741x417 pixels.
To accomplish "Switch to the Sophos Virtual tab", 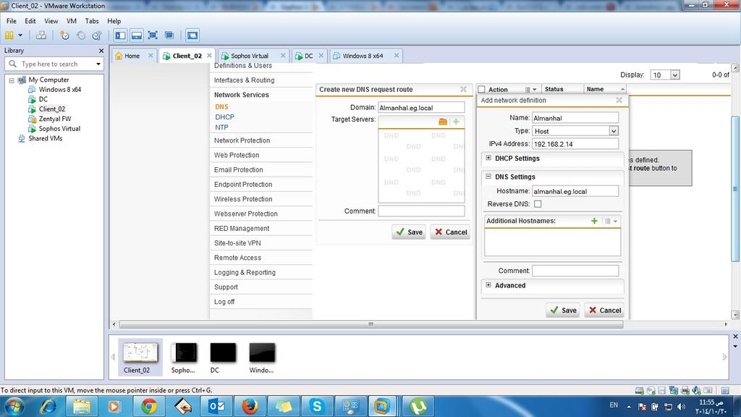I will (x=250, y=56).
